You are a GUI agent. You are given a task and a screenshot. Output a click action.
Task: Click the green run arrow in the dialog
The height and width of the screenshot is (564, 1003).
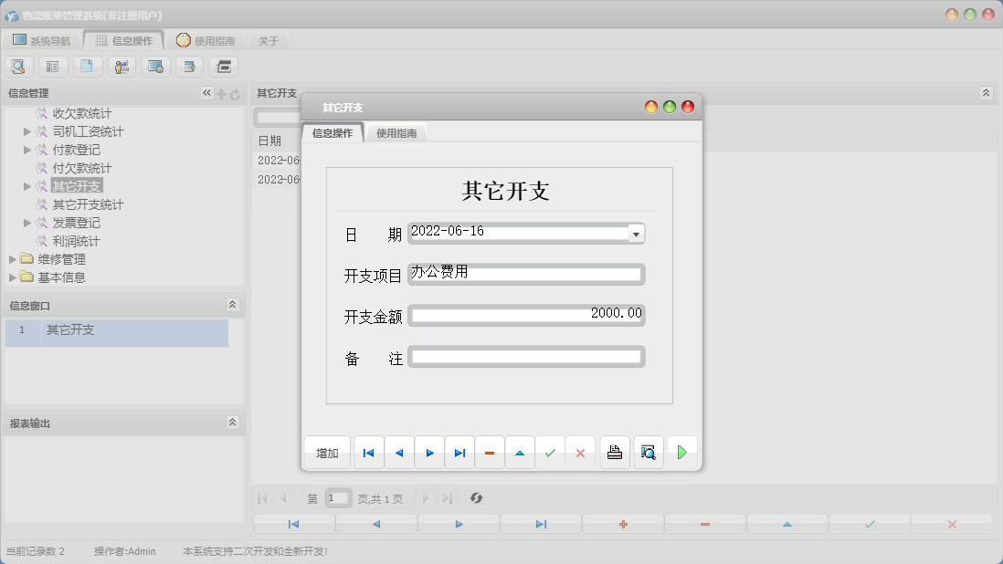point(681,452)
